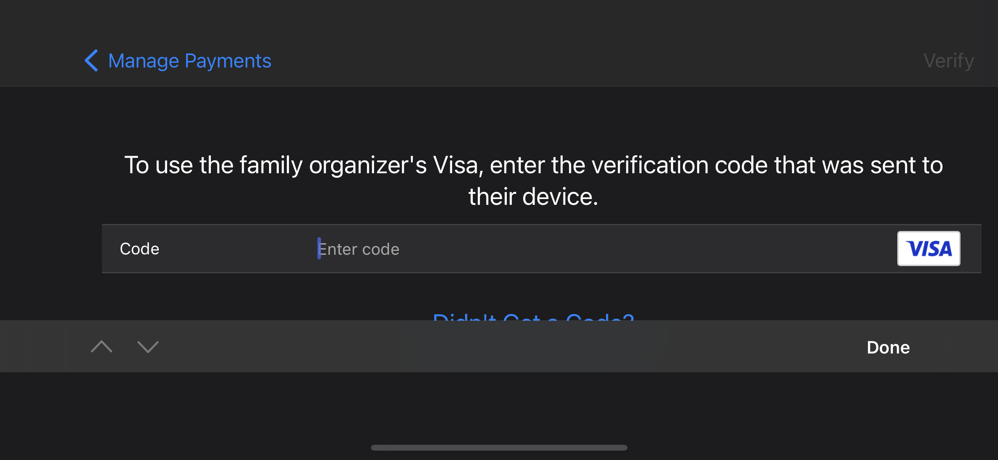Jump to next field with down arrow
The height and width of the screenshot is (460, 998).
[148, 346]
